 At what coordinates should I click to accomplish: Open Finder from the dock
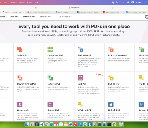[27, 124]
